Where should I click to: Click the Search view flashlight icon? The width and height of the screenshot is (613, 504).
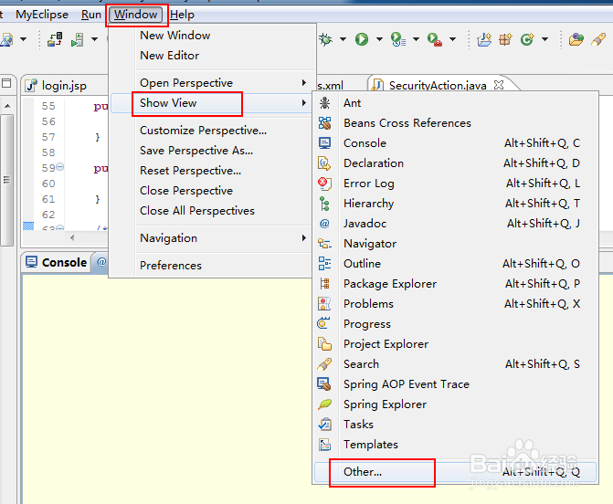click(324, 364)
